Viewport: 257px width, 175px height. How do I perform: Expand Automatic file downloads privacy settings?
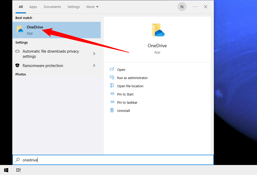[x=94, y=54]
